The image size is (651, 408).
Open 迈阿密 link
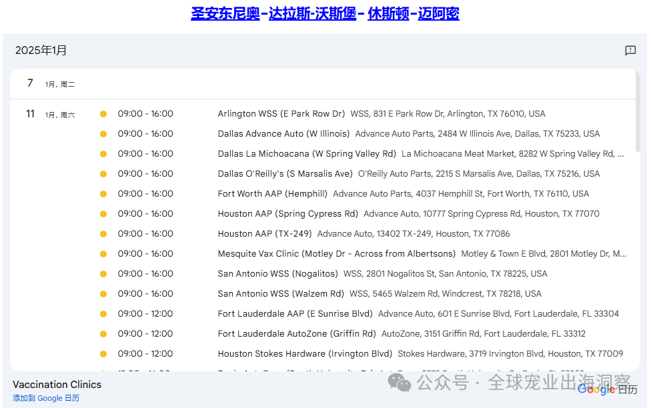pos(438,13)
